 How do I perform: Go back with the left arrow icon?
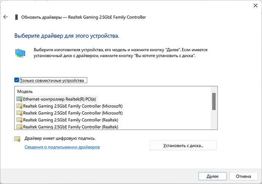click(x=6, y=17)
